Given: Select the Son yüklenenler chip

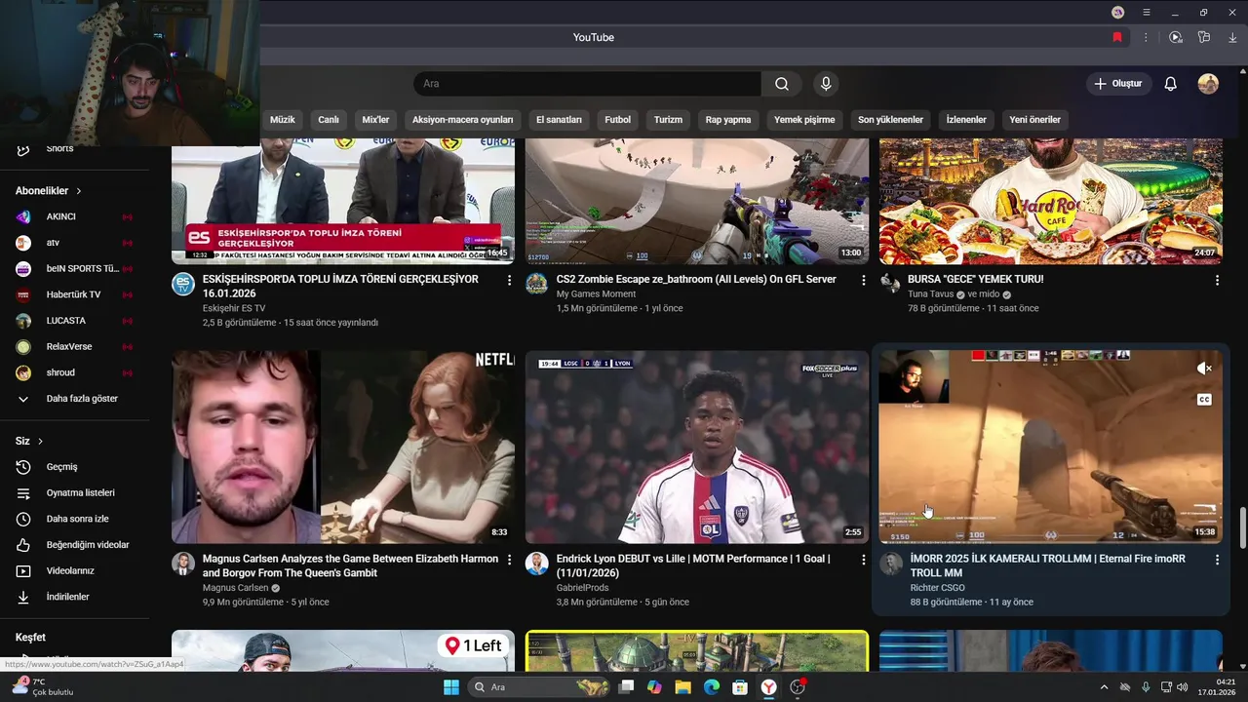Looking at the screenshot, I should click(890, 120).
